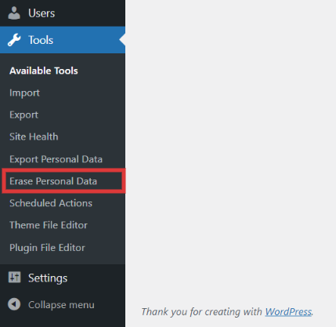Viewport: 336px width, 327px height.
Task: Click the Tools wrench icon
Action: 14,40
